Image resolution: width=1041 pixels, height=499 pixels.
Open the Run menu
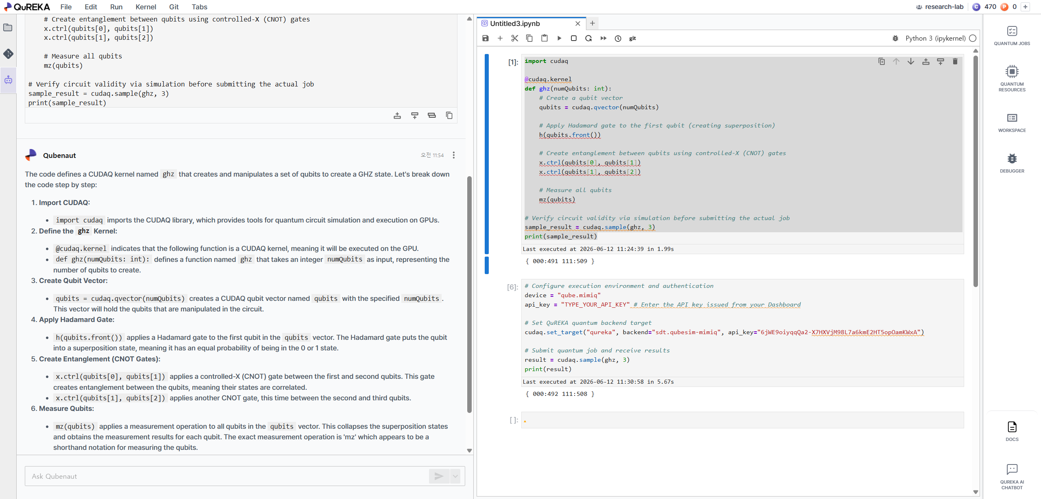pyautogui.click(x=116, y=7)
